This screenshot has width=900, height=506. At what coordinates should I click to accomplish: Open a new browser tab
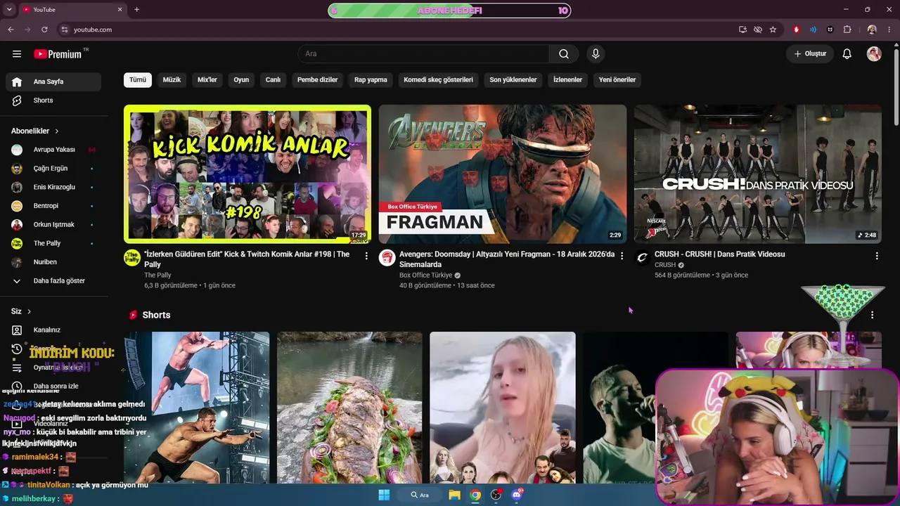136,10
